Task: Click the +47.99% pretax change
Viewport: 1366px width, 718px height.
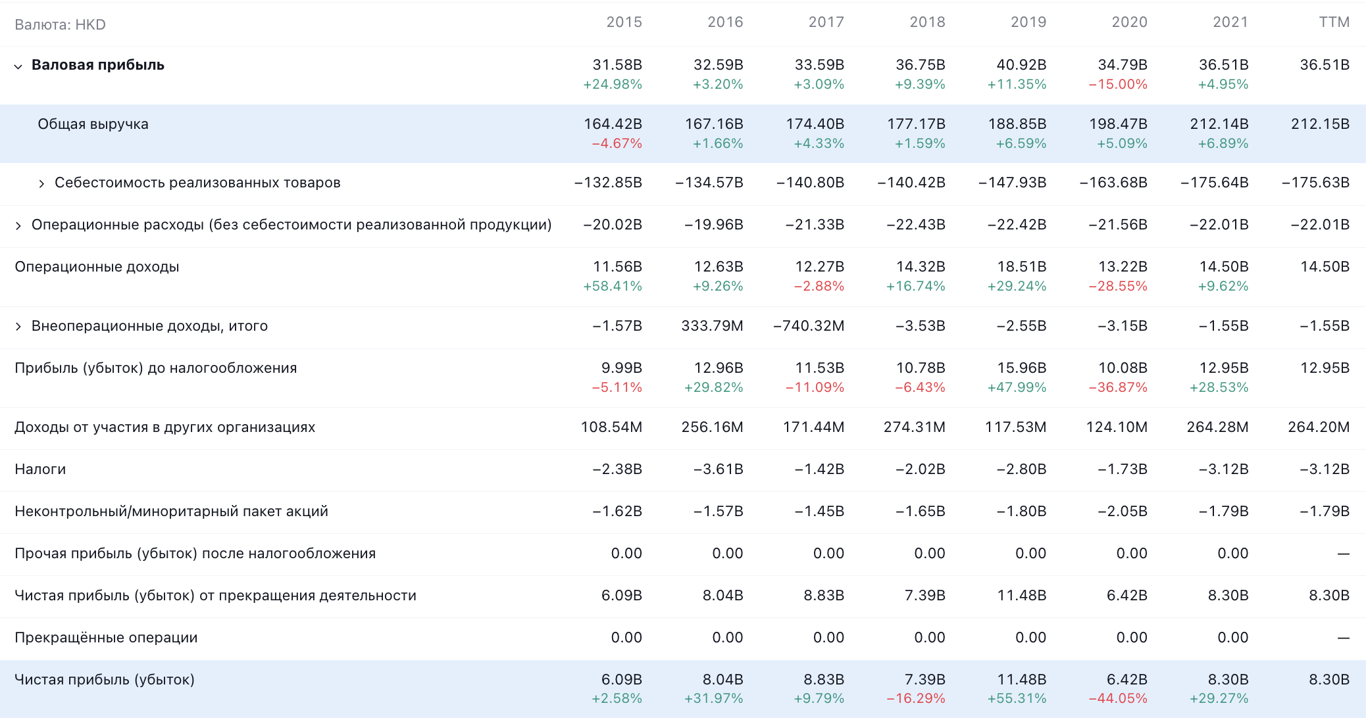Action: [1017, 388]
